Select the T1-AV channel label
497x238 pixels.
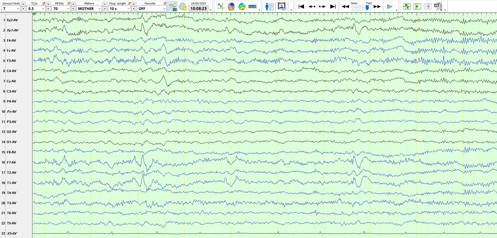[x=11, y=183]
